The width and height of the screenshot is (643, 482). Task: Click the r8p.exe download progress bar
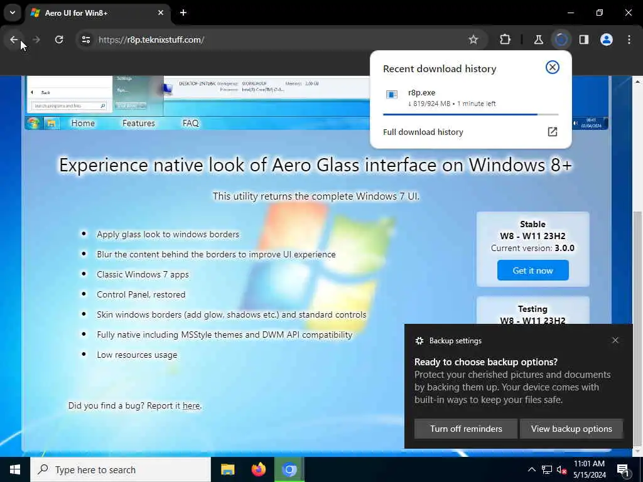click(470, 114)
